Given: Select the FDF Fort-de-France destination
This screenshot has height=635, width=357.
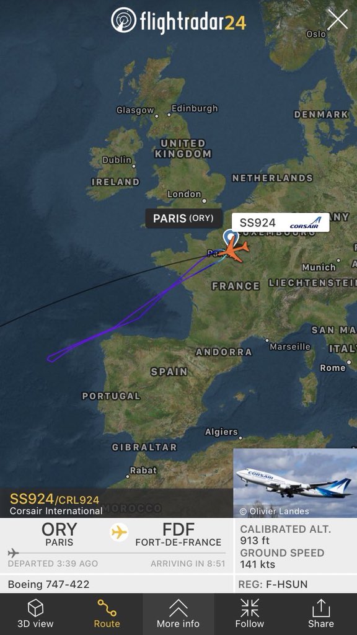Looking at the screenshot, I should (x=178, y=535).
